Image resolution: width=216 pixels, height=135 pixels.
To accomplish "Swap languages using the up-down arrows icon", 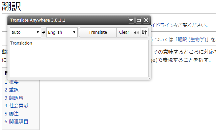I will click(144, 32).
